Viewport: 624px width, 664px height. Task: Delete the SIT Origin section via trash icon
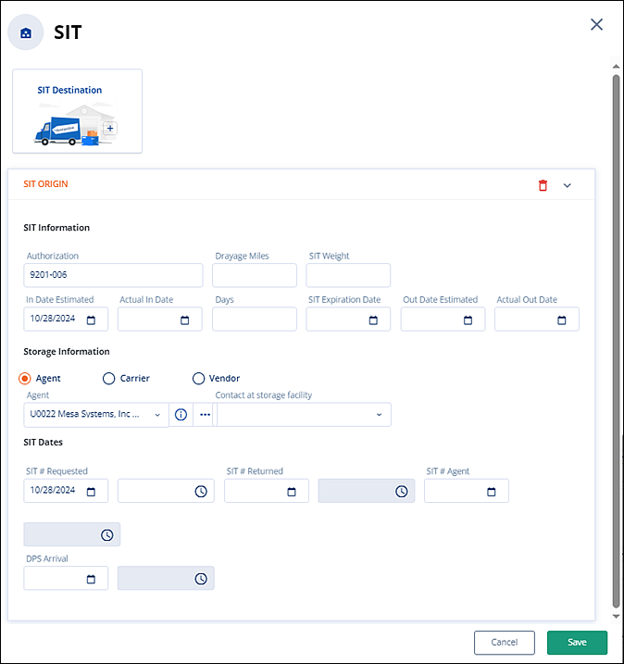[543, 185]
